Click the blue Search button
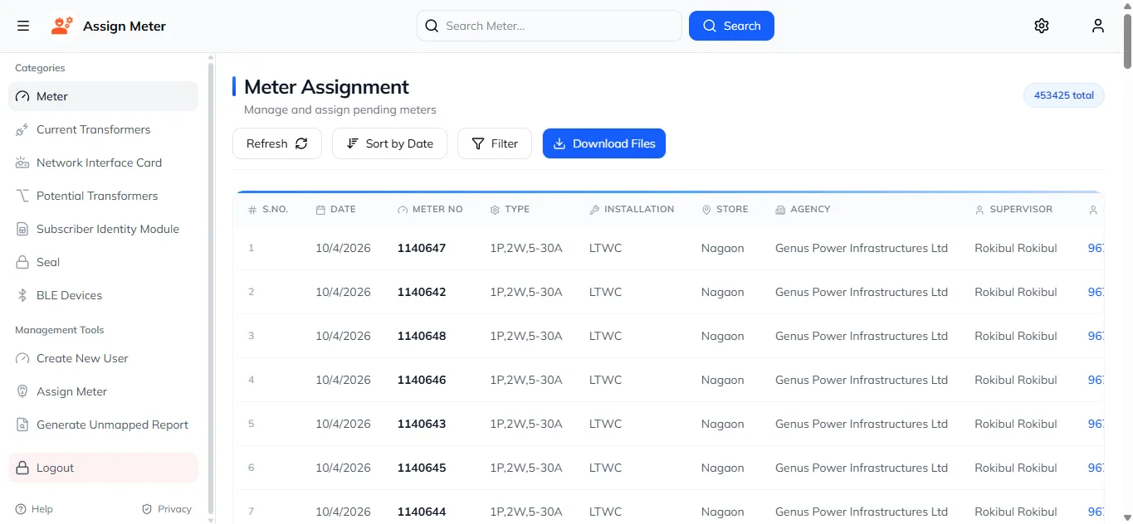The height and width of the screenshot is (524, 1133). point(731,26)
